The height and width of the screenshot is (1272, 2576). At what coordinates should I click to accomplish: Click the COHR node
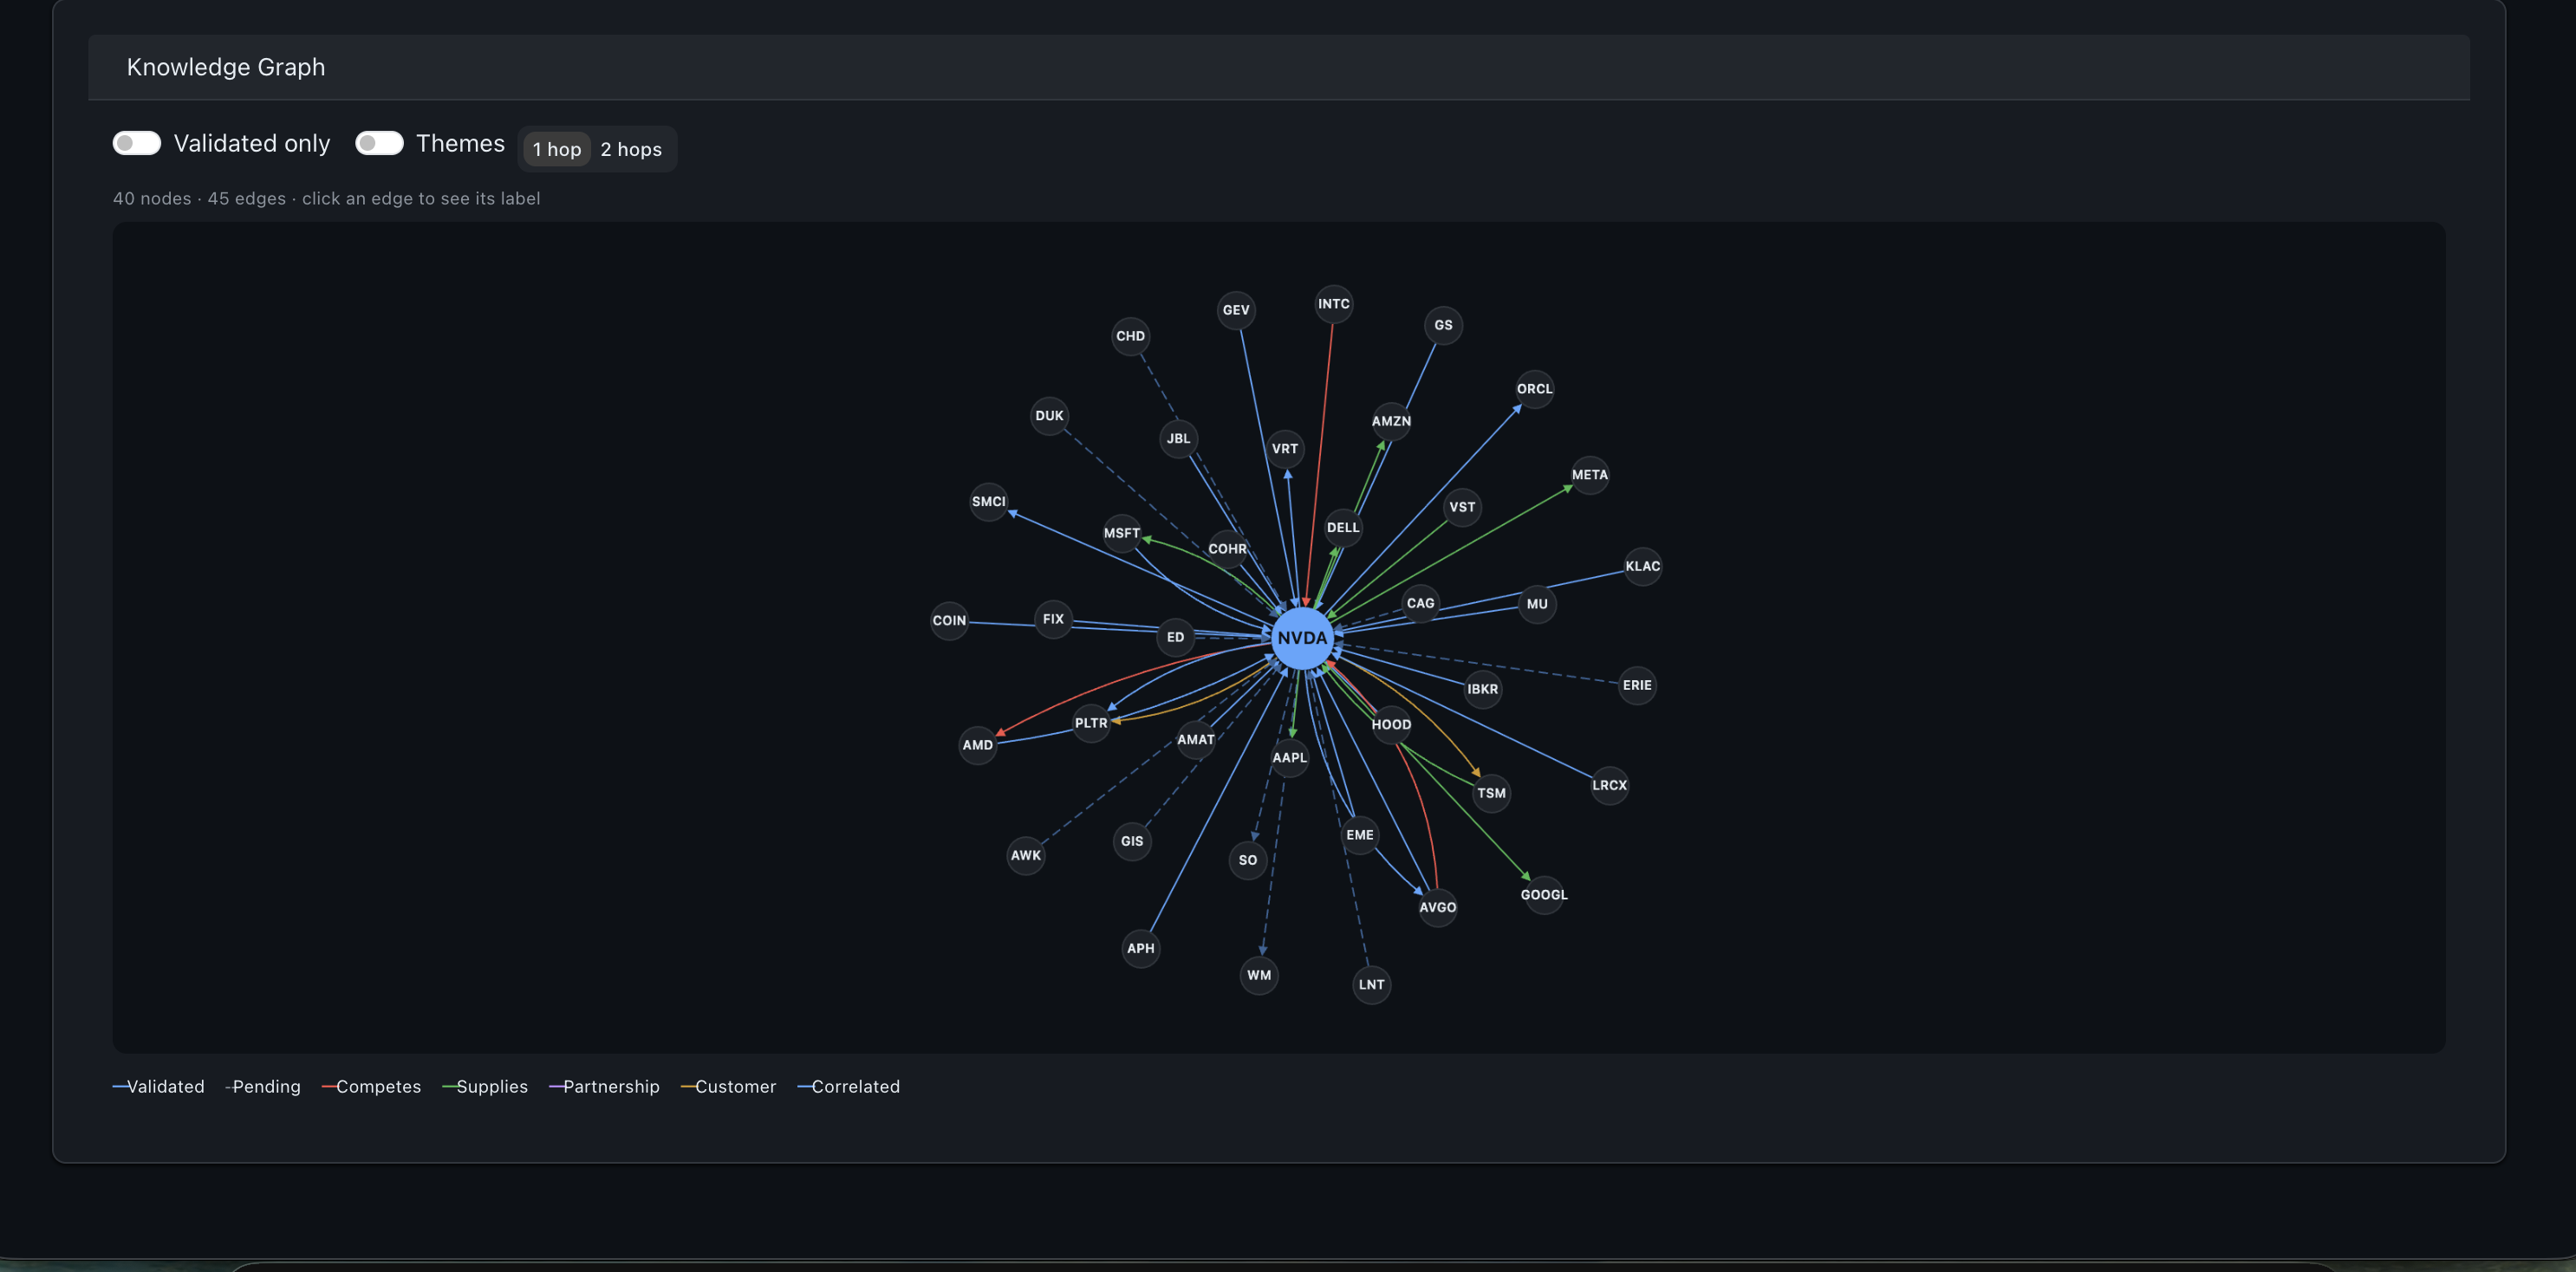pyautogui.click(x=1227, y=549)
